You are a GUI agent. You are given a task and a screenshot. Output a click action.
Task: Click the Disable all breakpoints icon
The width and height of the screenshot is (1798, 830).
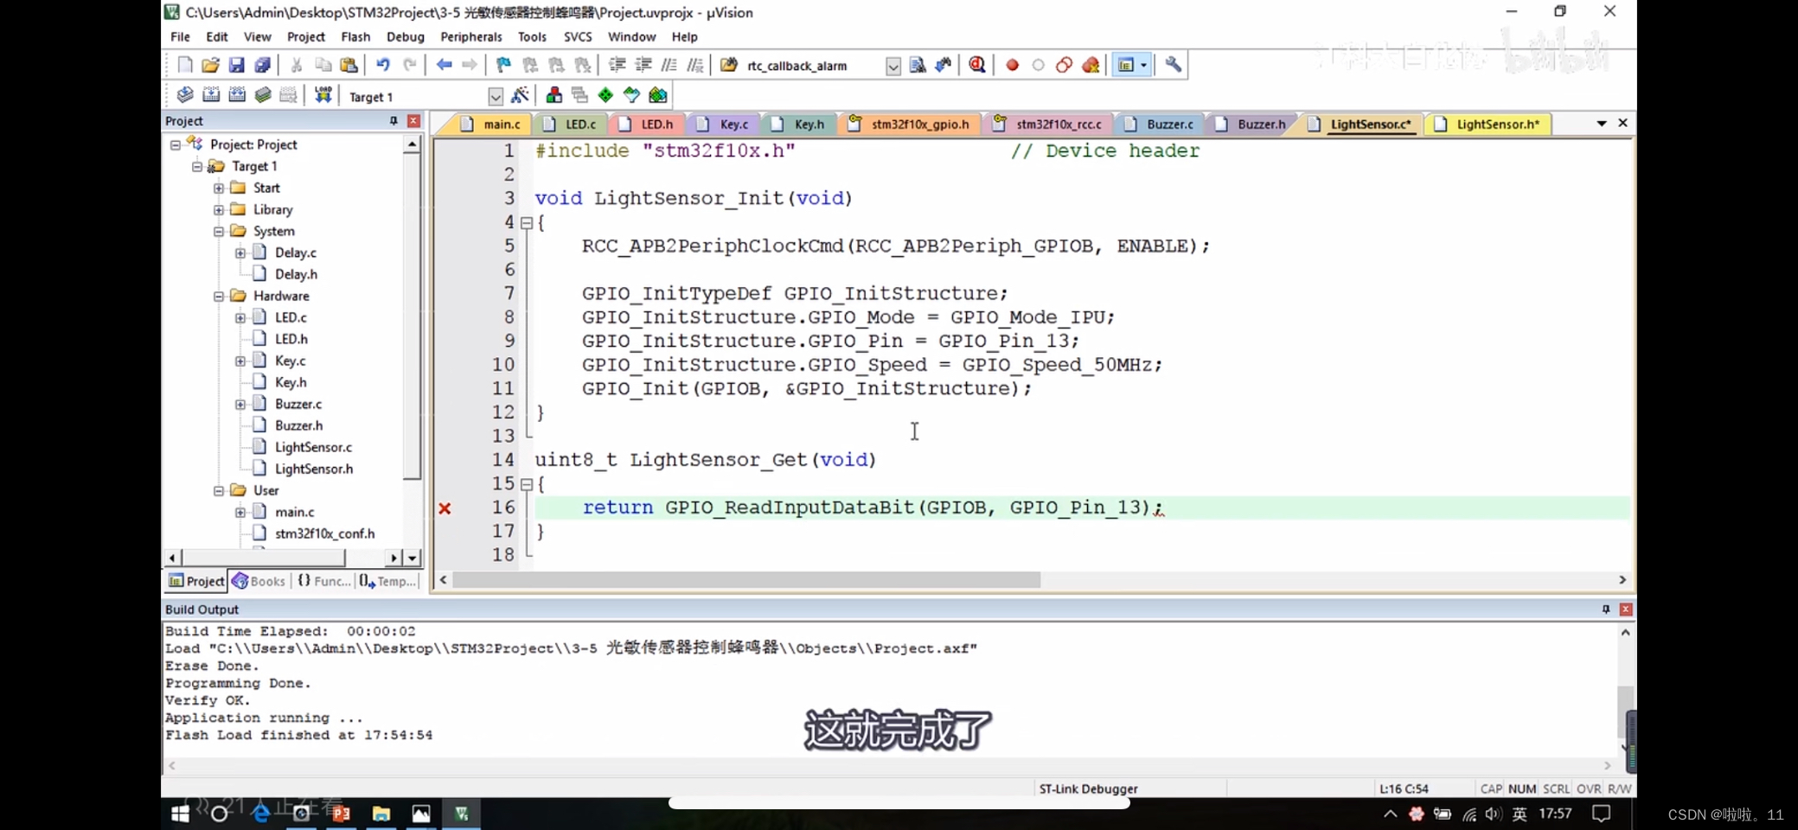pos(1065,65)
